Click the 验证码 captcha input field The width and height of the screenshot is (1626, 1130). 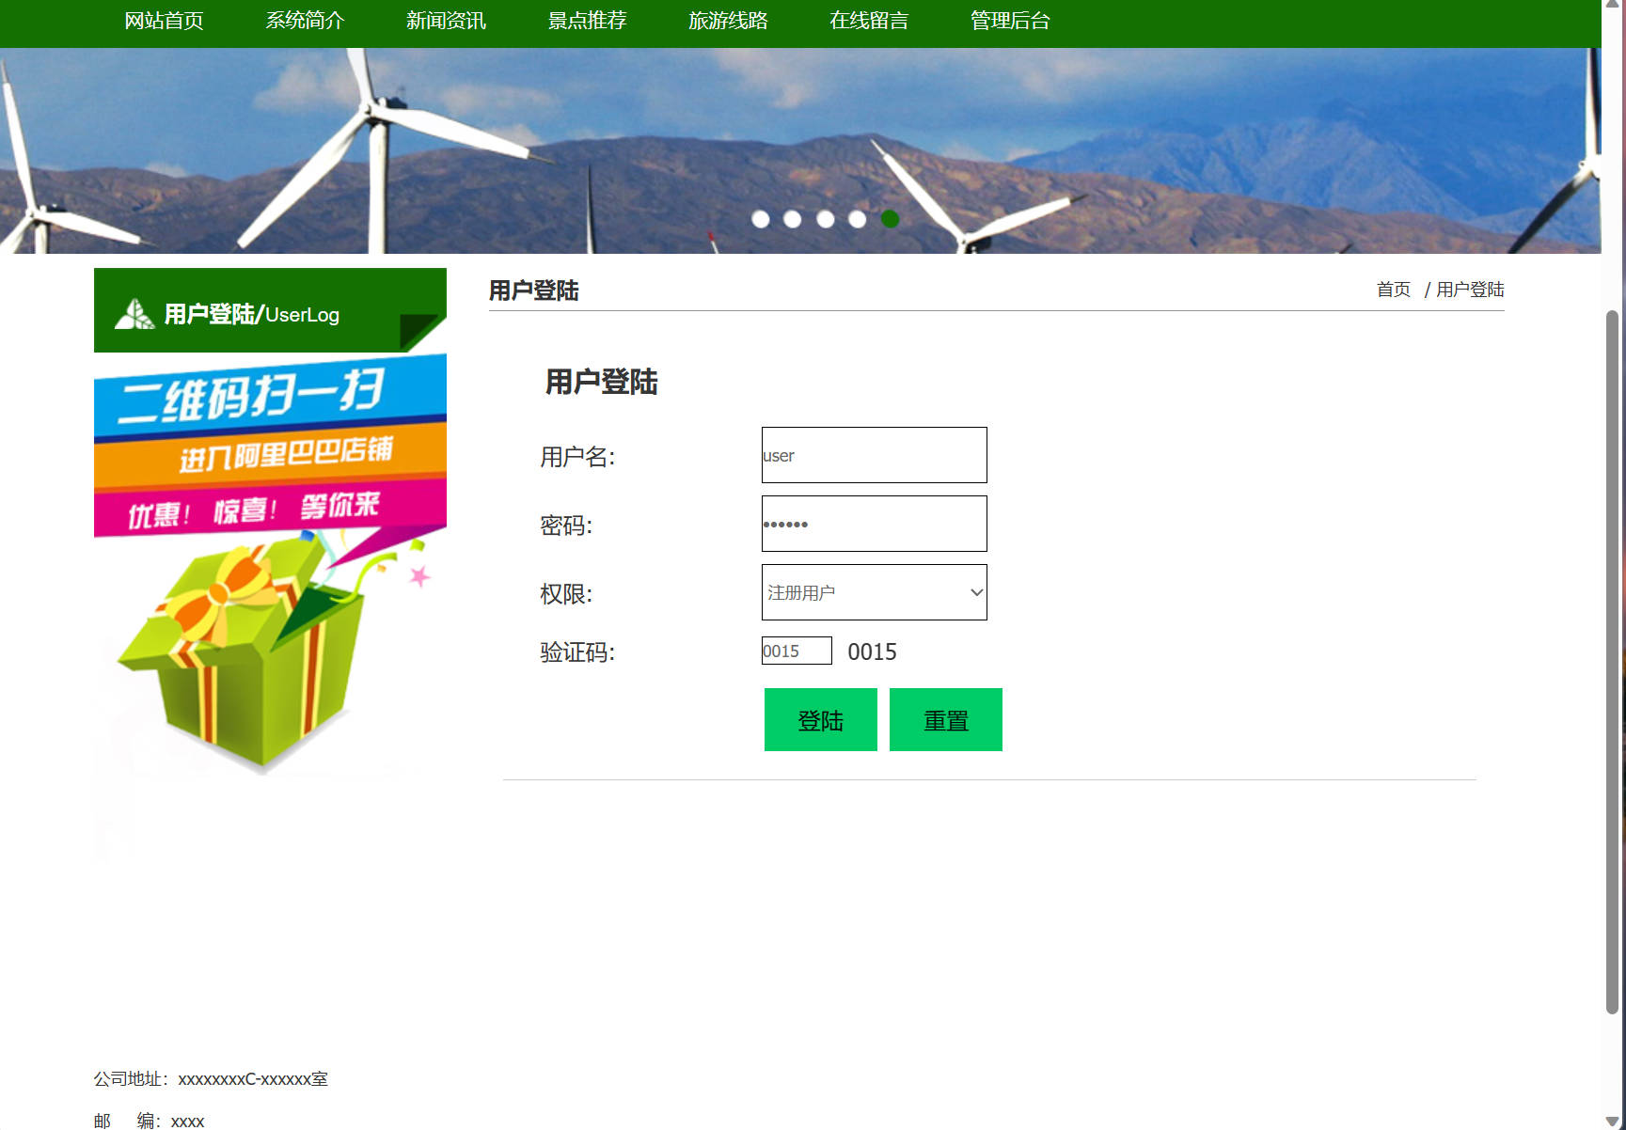pos(796,651)
